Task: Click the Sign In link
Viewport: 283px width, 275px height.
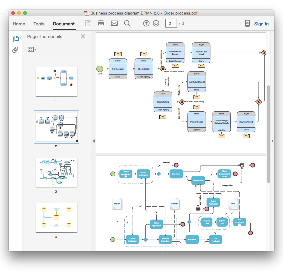Action: point(261,24)
